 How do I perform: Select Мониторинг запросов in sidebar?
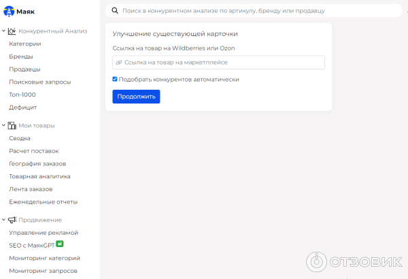tap(43, 271)
